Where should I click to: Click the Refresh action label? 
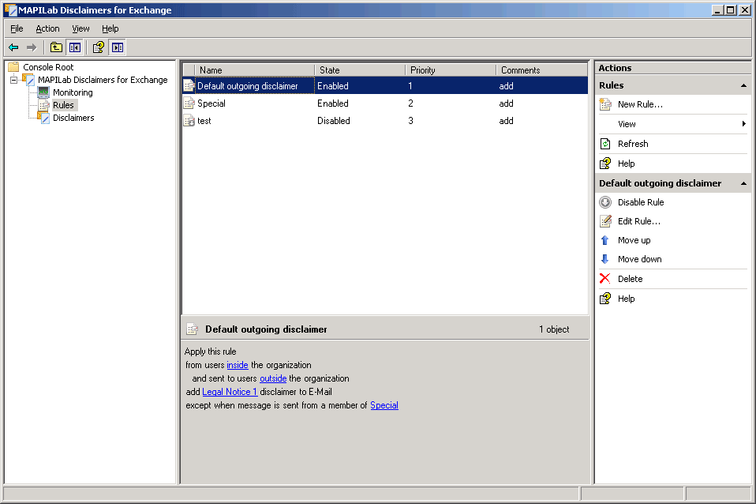pyautogui.click(x=633, y=144)
